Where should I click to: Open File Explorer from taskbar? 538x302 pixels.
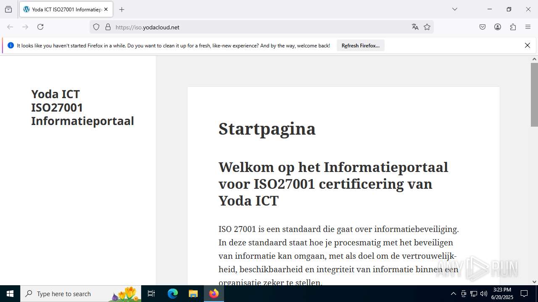[x=193, y=294]
